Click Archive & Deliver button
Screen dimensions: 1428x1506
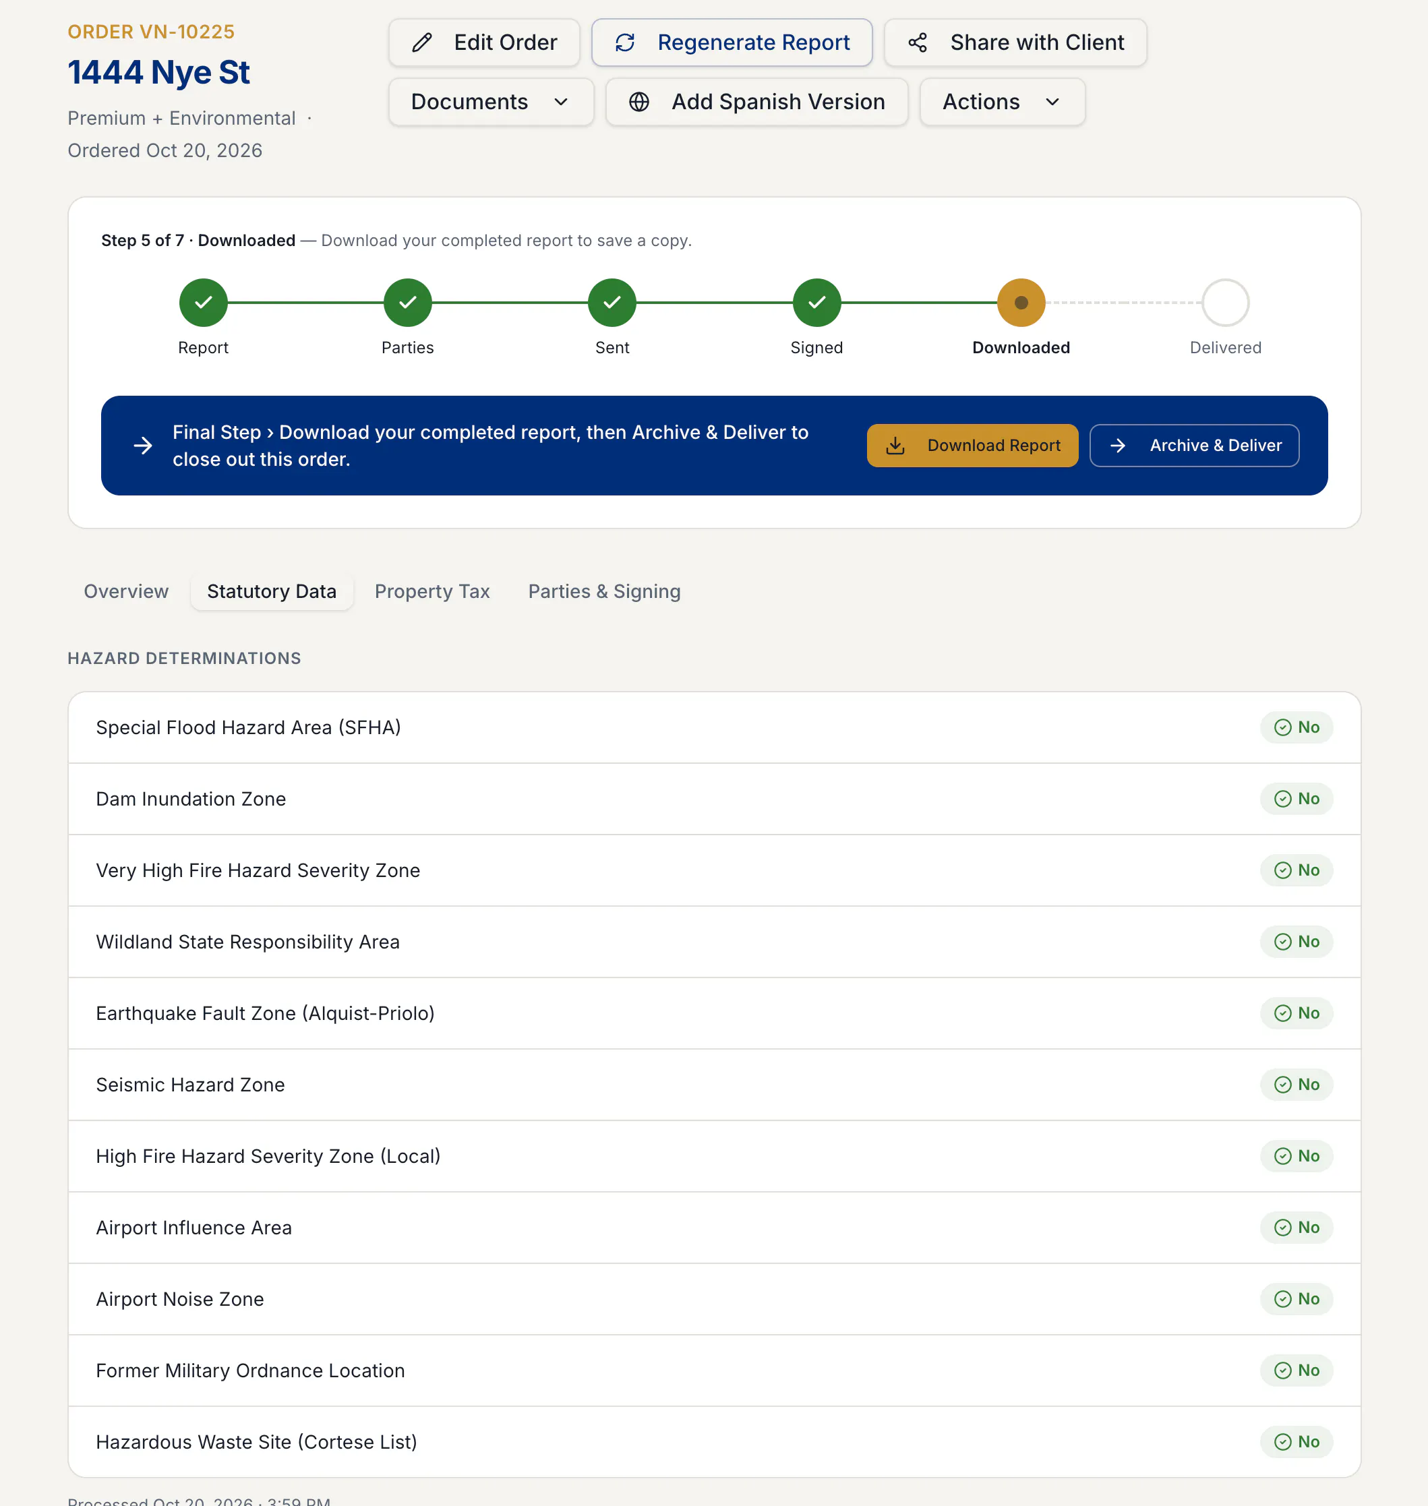(1193, 445)
